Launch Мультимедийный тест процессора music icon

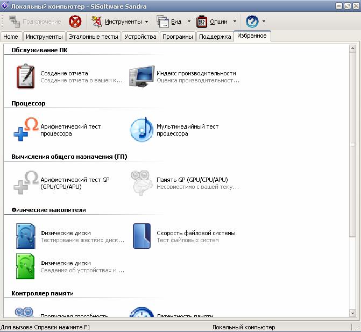(141, 130)
